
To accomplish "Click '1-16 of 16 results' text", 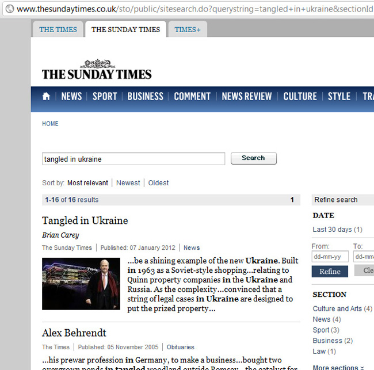I will (x=72, y=200).
